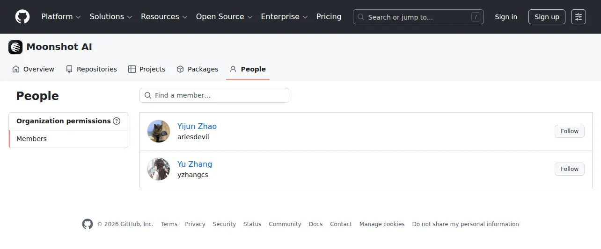601x249 pixels.
Task: Select Members in the sidebar
Action: [x=68, y=139]
